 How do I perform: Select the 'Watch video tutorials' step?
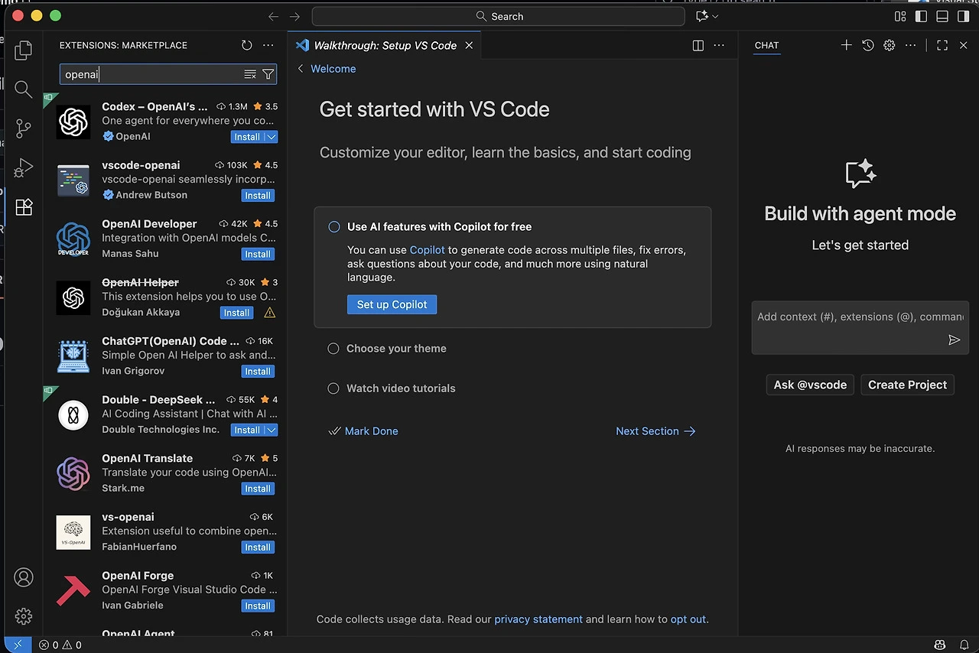coord(401,388)
